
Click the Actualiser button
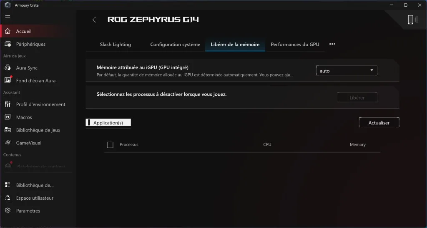379,123
